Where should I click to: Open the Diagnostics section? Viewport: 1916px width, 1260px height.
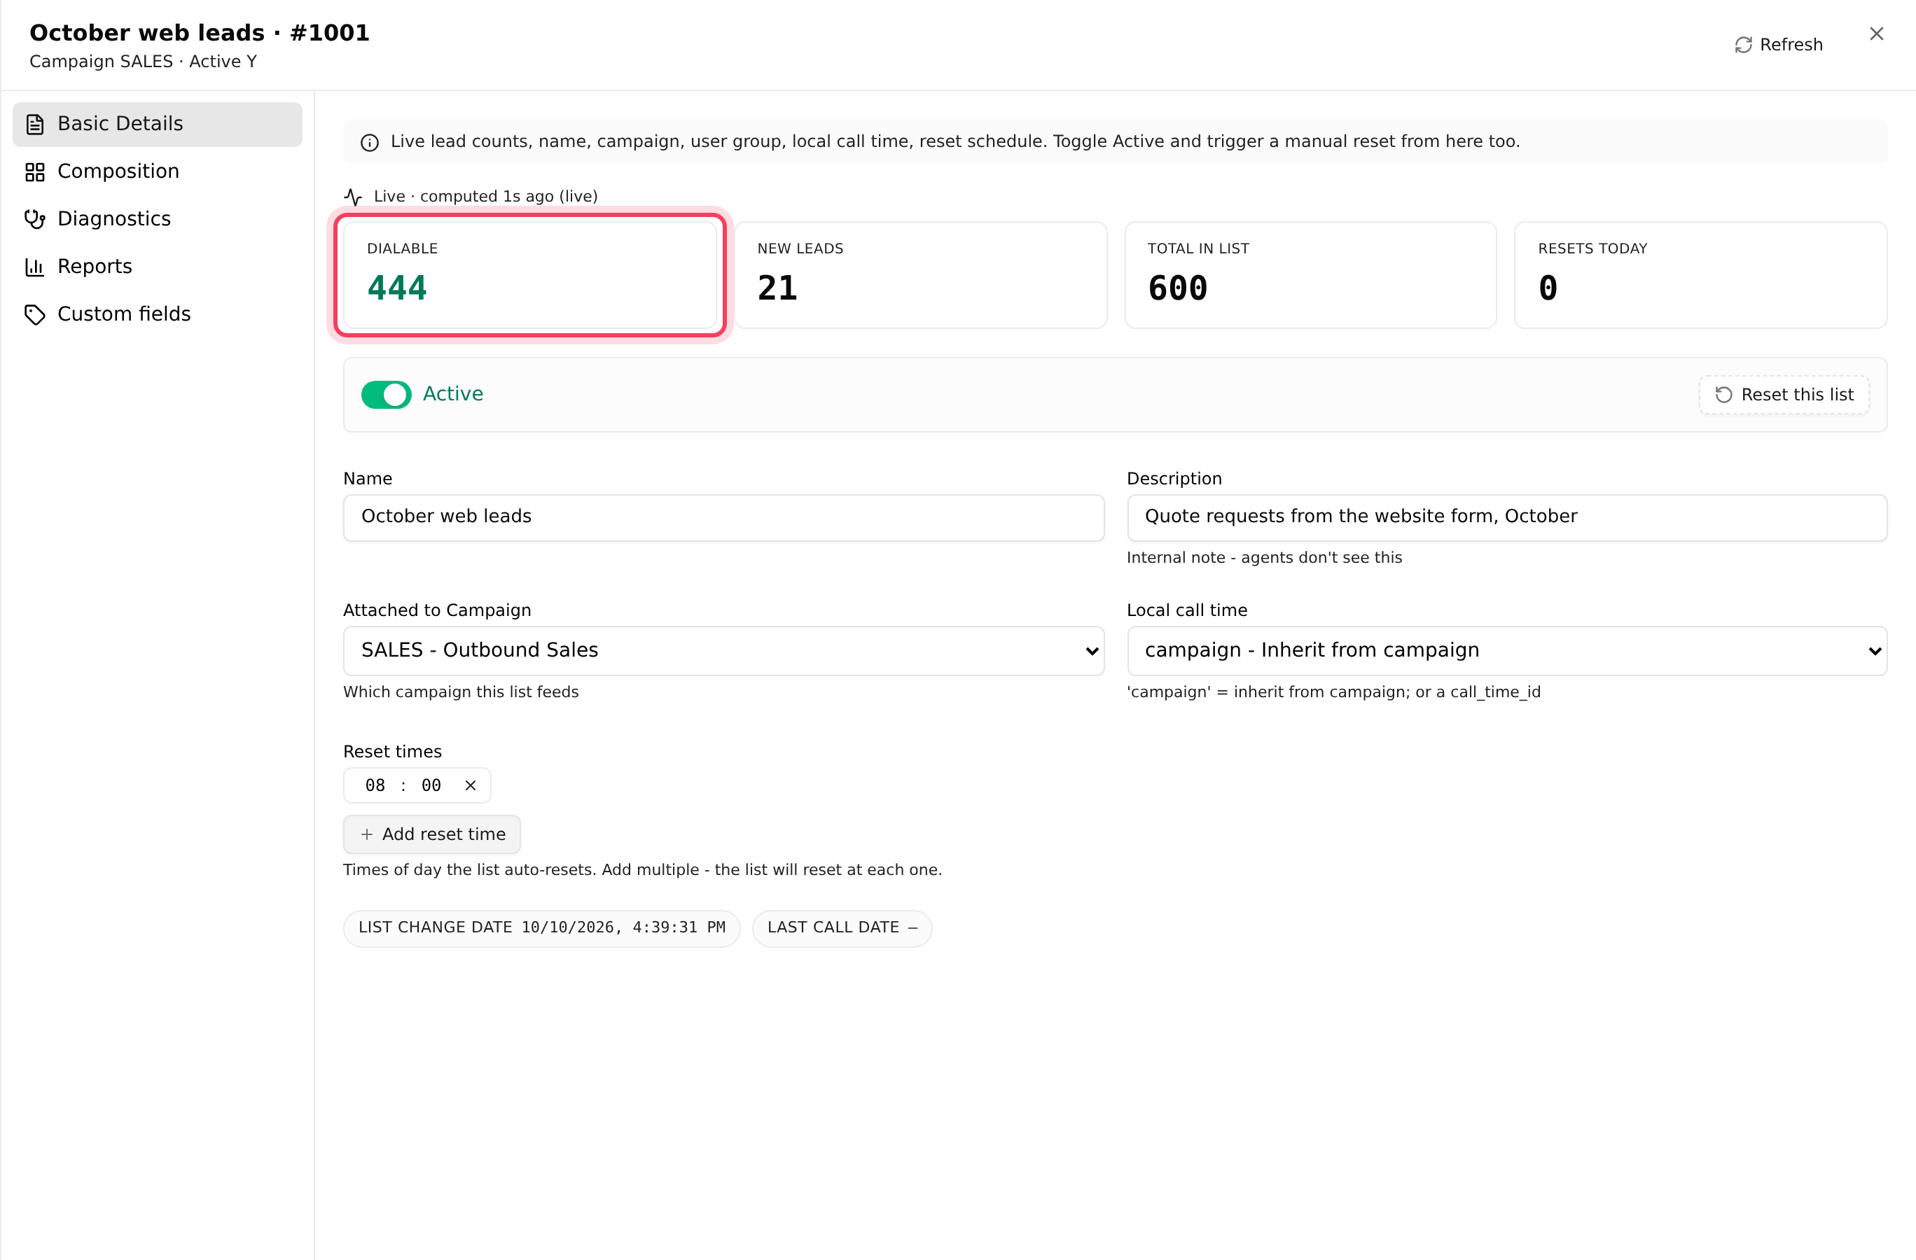157,219
